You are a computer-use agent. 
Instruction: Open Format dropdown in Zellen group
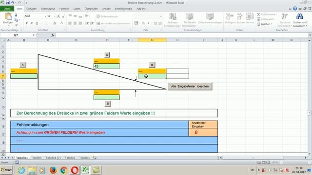point(250,18)
